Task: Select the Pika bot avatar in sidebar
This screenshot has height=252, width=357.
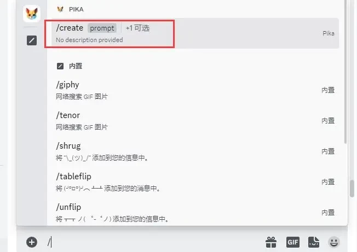Action: point(32,14)
